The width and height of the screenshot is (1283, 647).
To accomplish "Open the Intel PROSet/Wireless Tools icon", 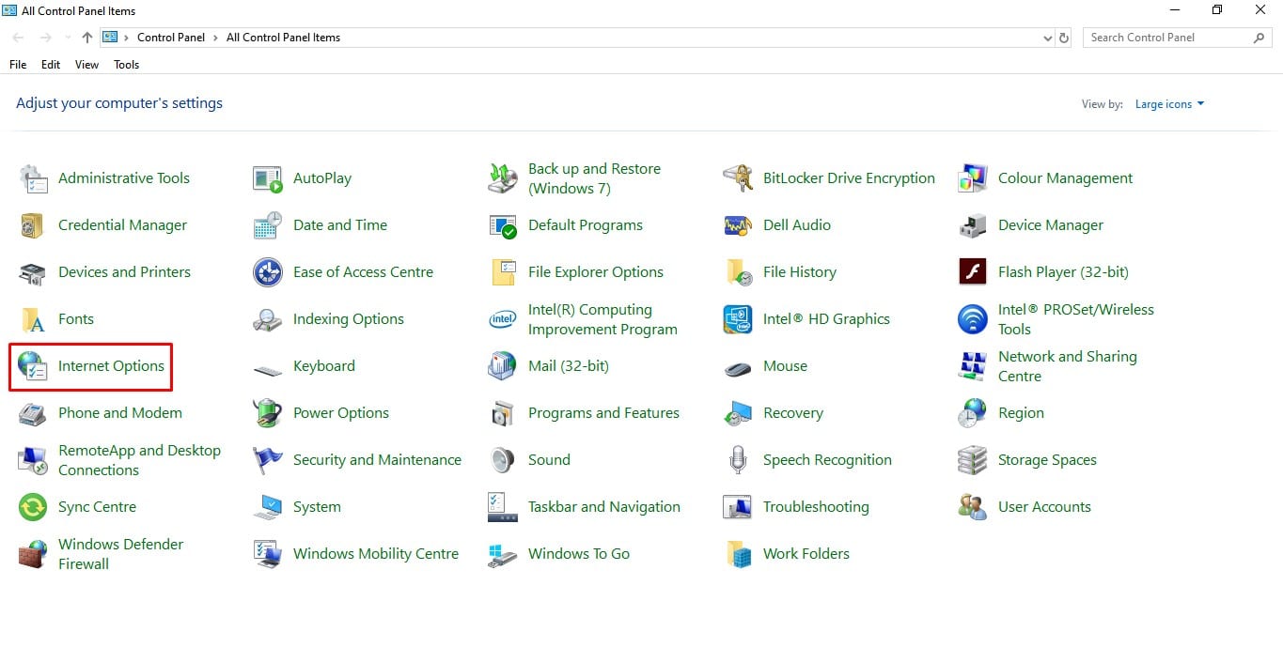I will tap(973, 319).
